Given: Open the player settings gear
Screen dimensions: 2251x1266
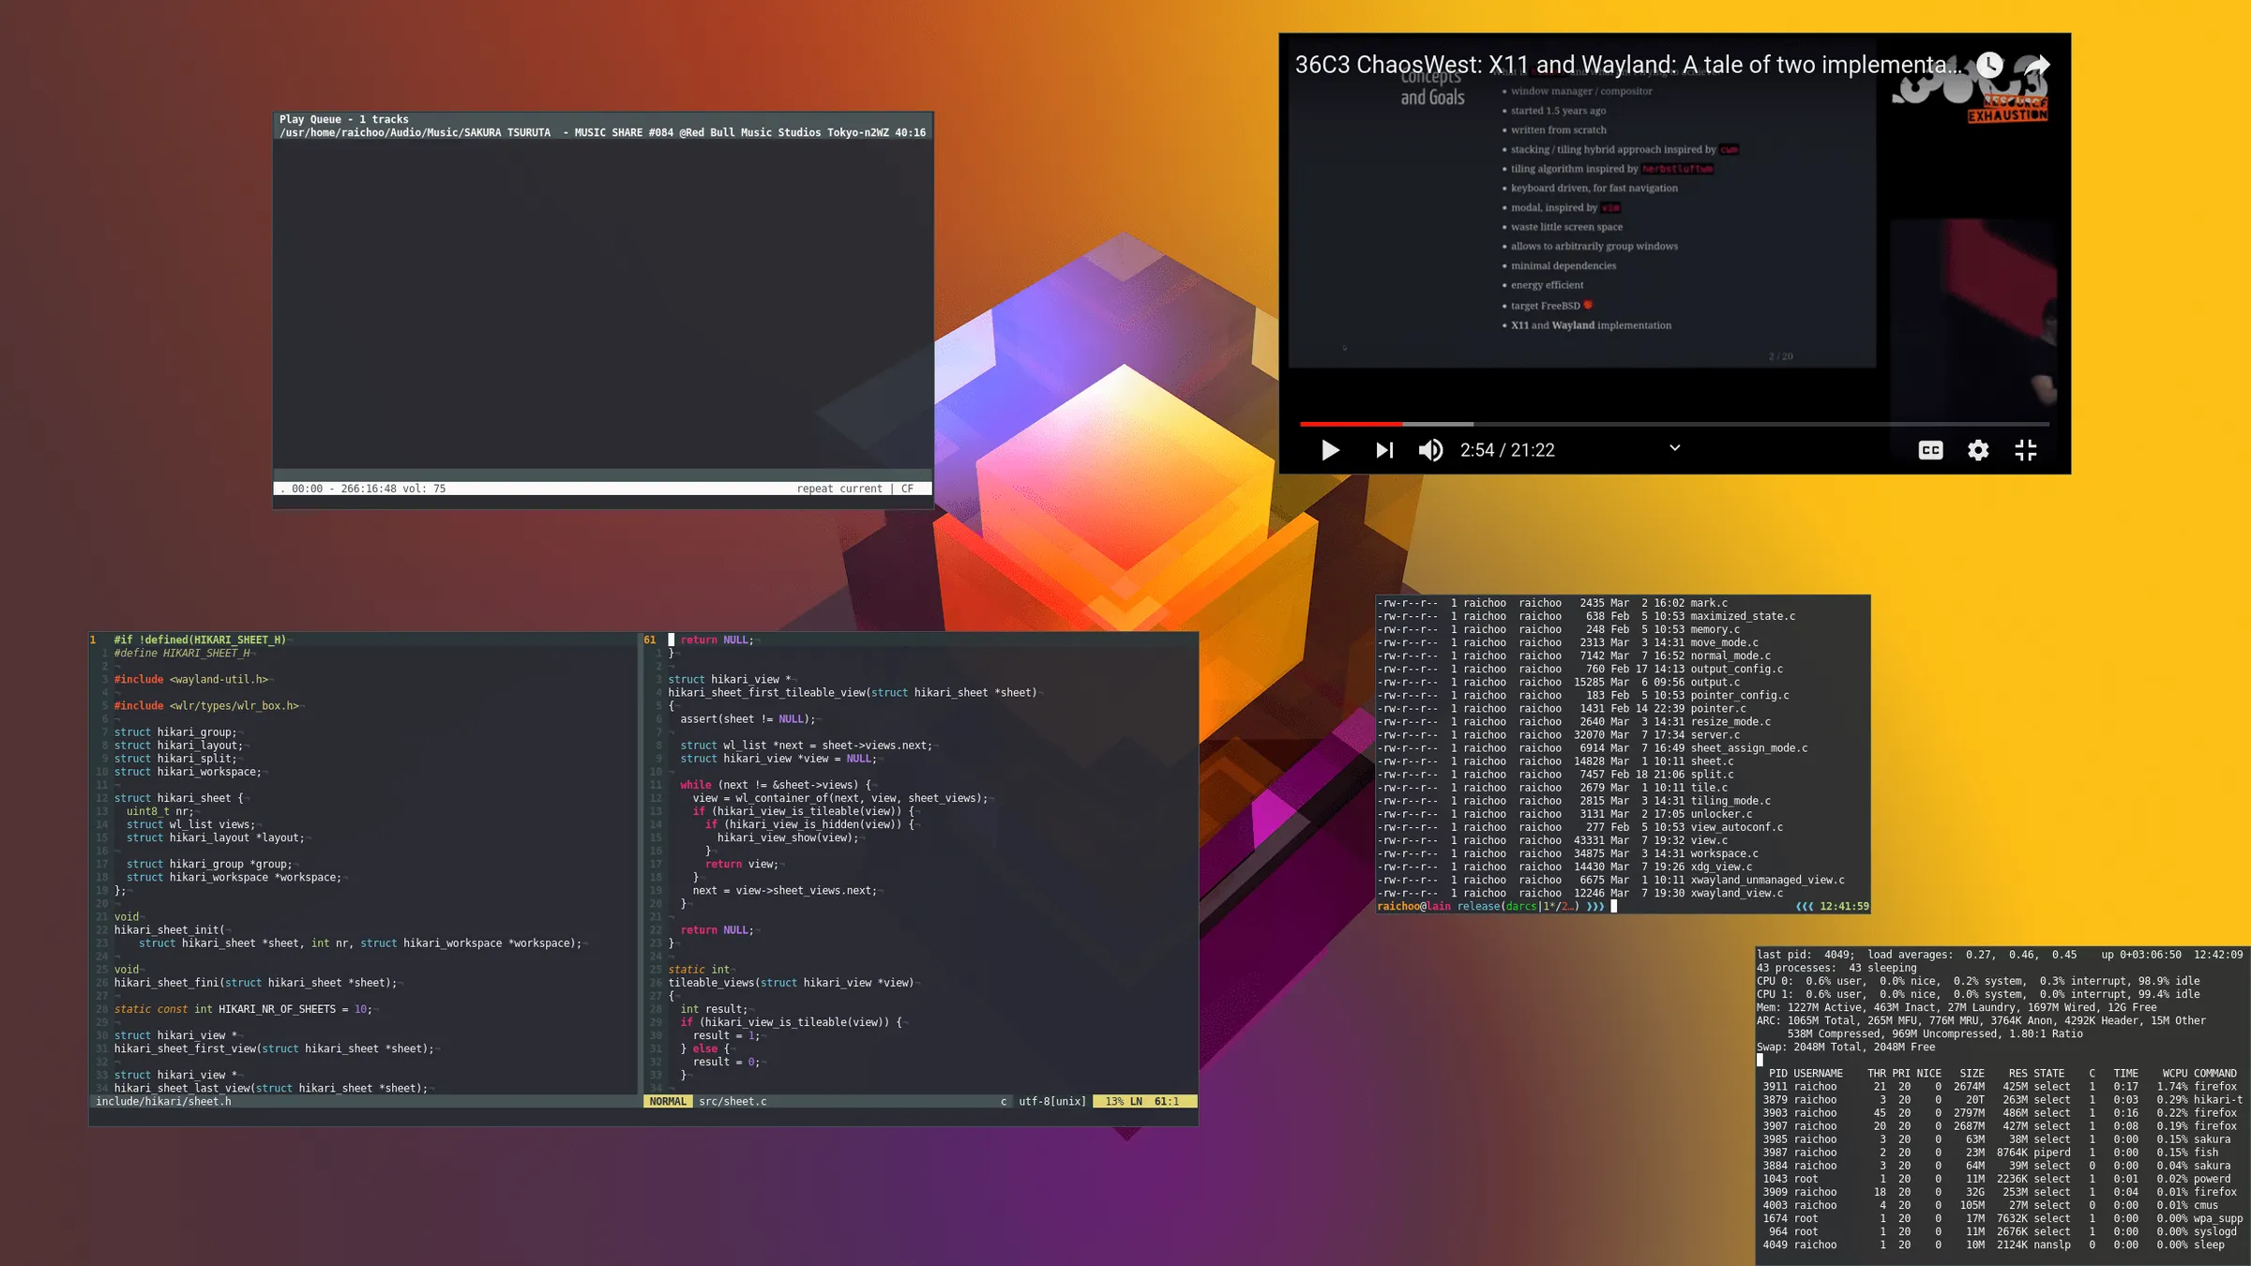Looking at the screenshot, I should click(x=1977, y=450).
